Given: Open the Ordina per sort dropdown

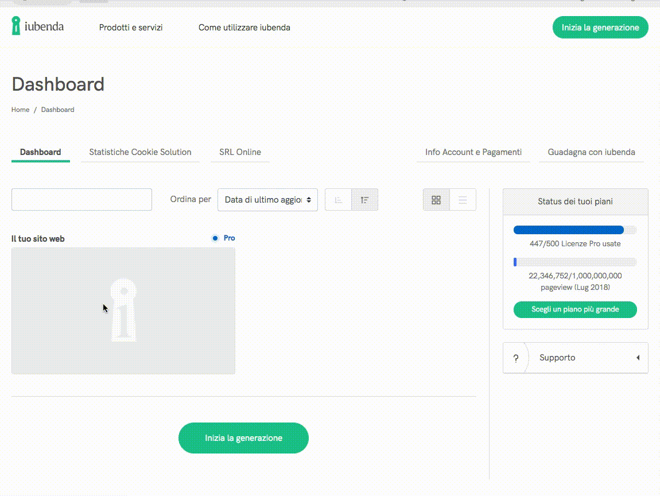Looking at the screenshot, I should (267, 200).
